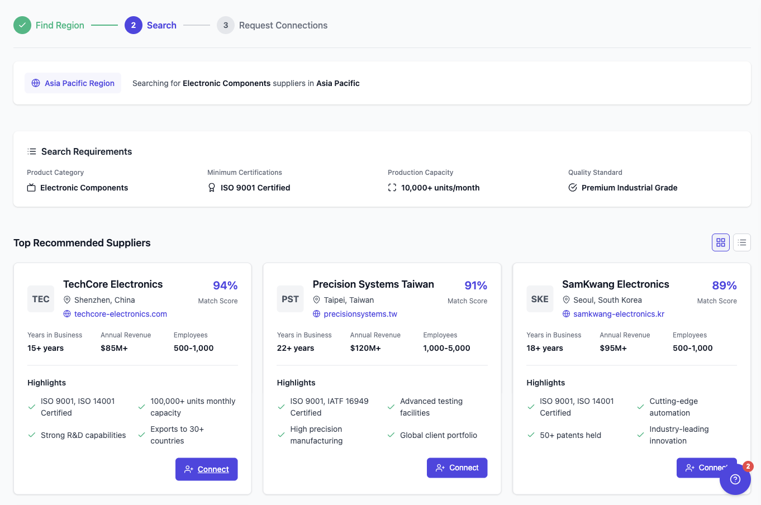Screen dimensions: 761x505
Task: Click the Asia Pacific Region chip
Action: 73,83
